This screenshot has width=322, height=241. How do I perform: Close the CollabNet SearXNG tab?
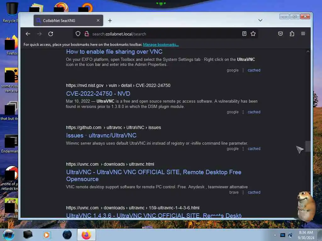click(x=98, y=20)
